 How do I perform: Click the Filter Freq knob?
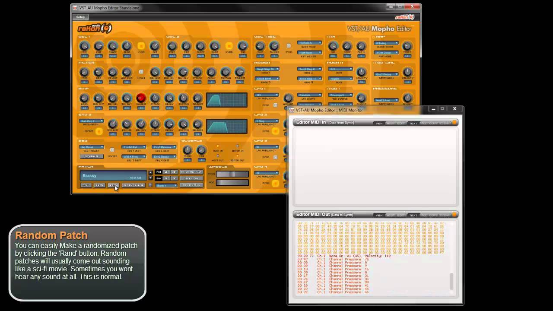click(85, 72)
